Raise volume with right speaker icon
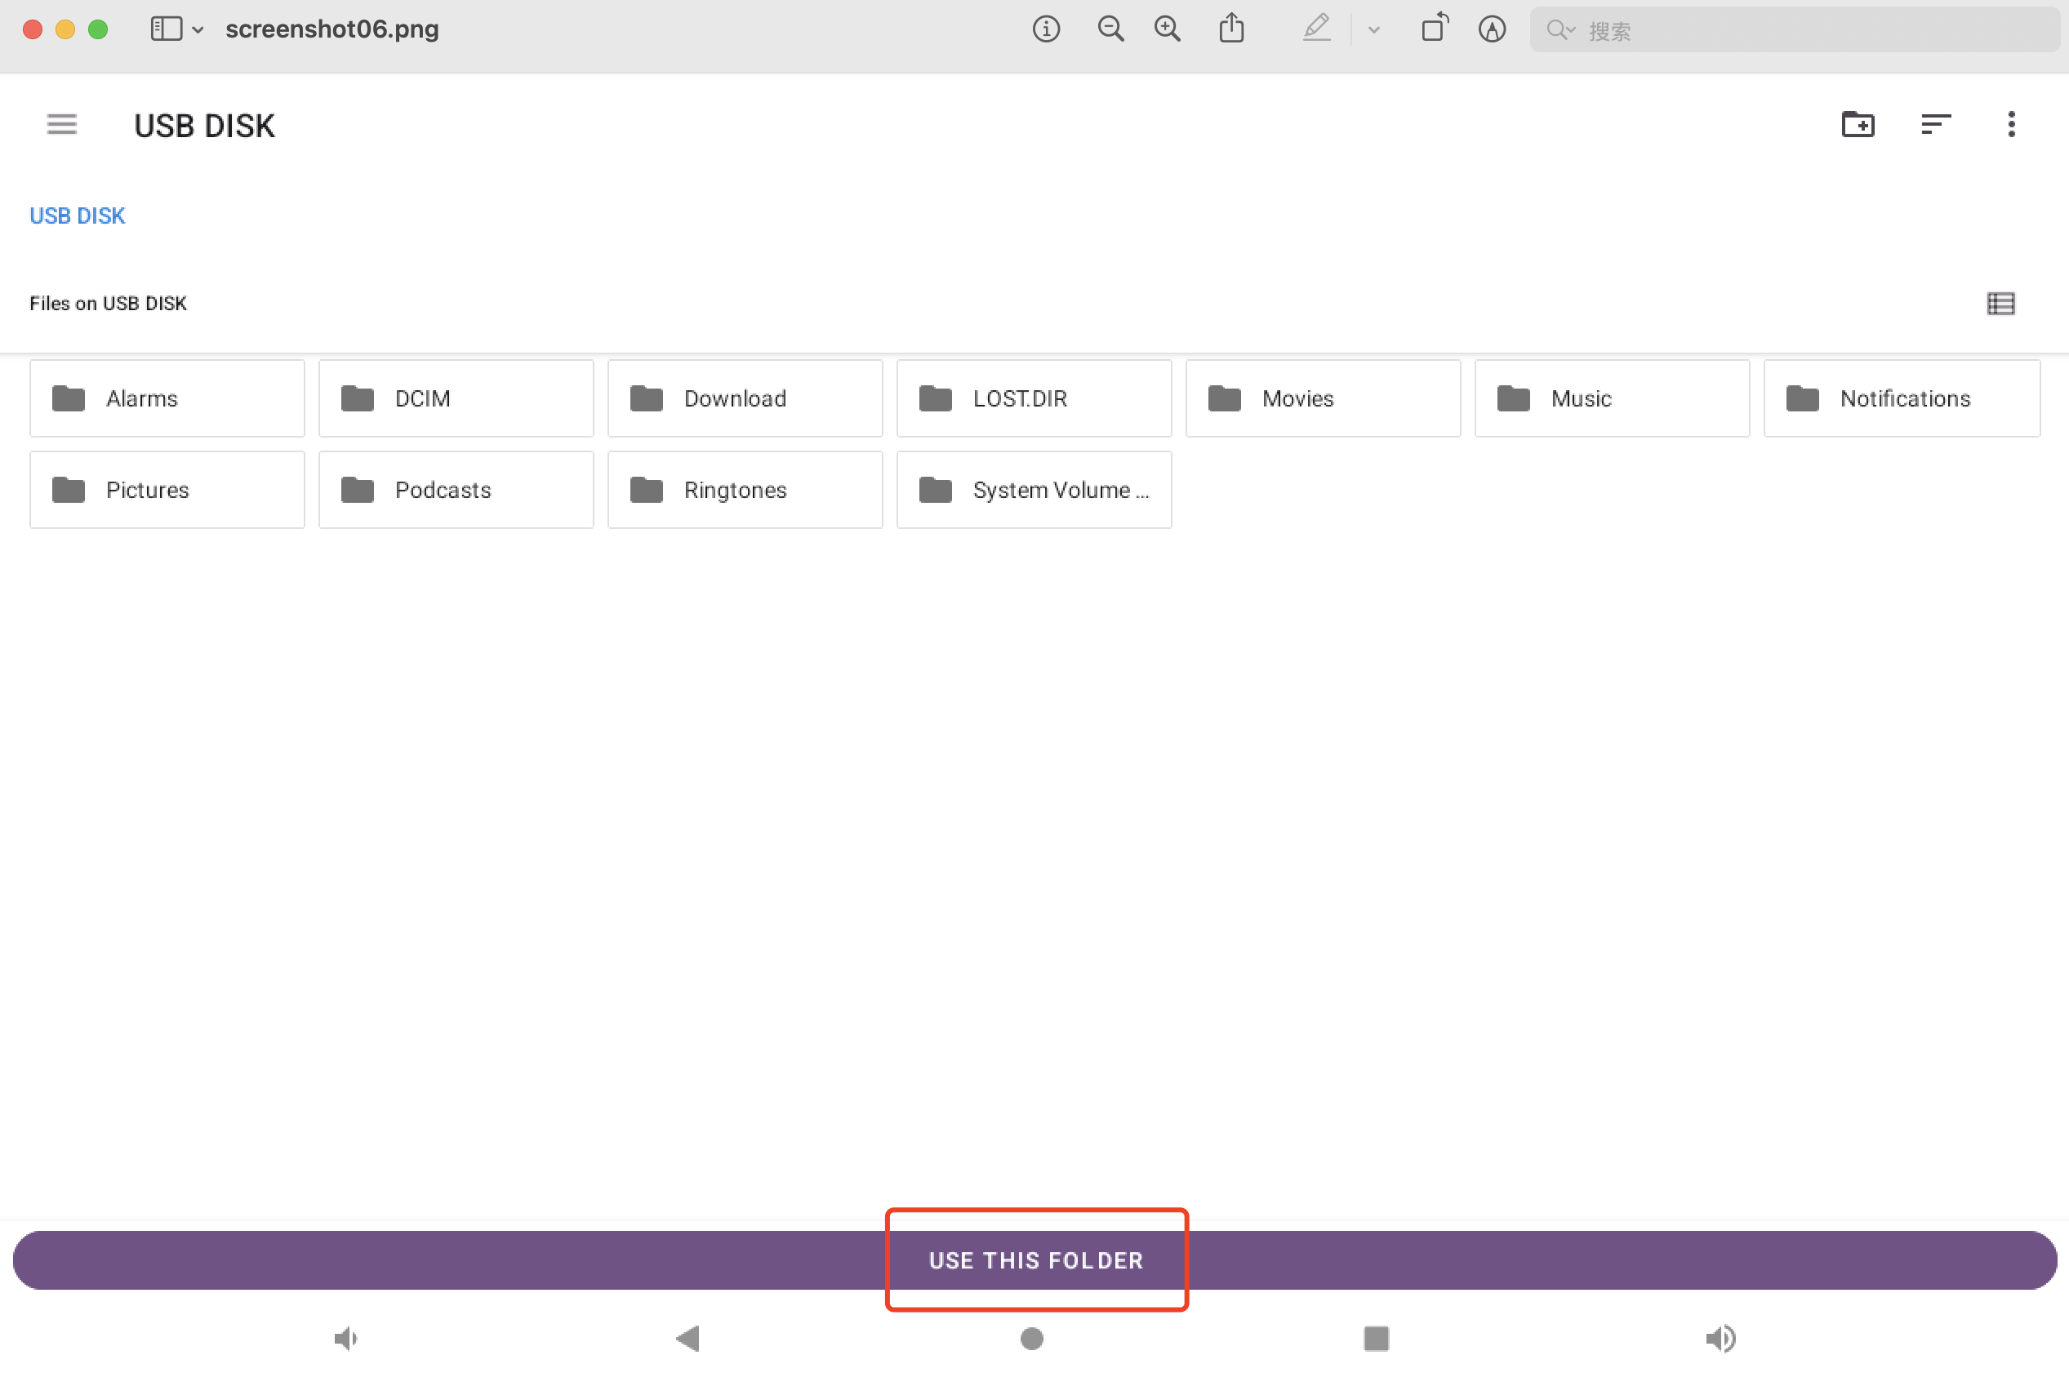This screenshot has height=1373, width=2069. point(1720,1338)
